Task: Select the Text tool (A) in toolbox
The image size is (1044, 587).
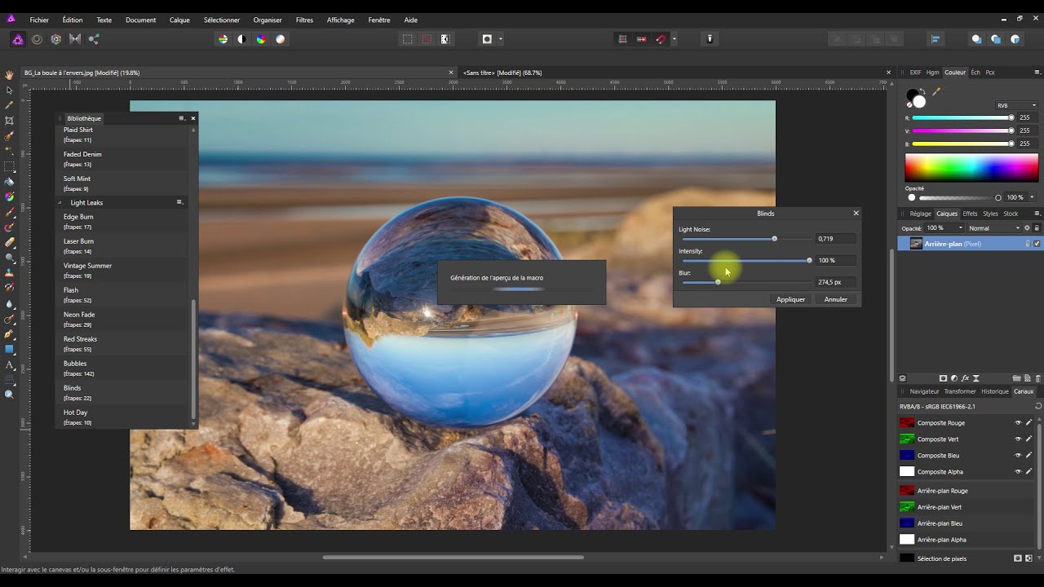Action: click(10, 364)
